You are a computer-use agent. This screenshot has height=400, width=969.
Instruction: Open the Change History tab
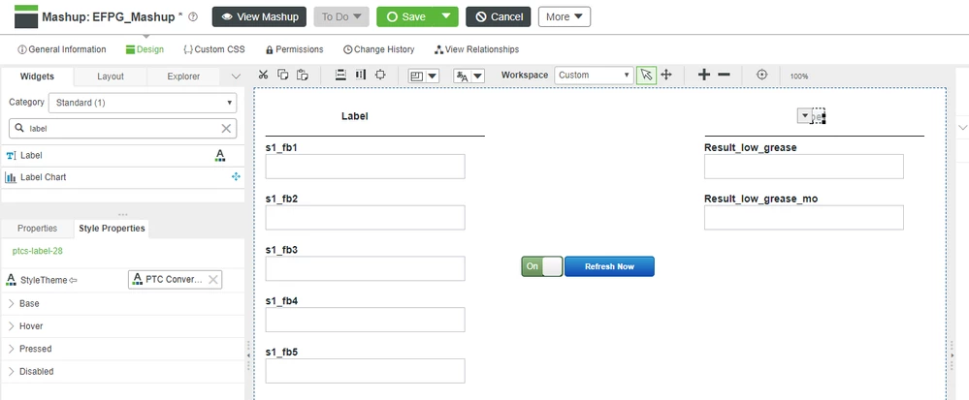[379, 49]
